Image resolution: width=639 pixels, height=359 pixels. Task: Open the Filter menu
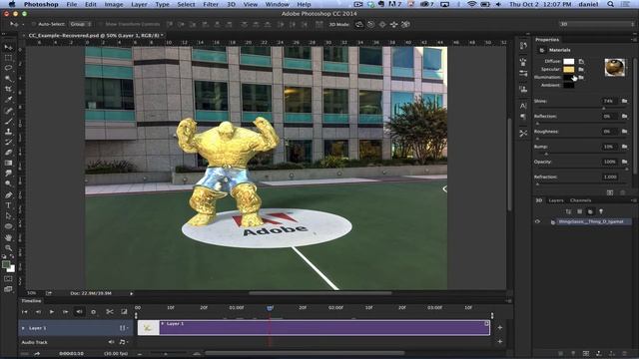[x=211, y=4]
